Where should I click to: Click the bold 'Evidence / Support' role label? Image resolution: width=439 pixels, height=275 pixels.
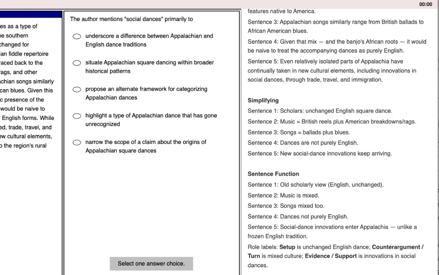pos(331,256)
